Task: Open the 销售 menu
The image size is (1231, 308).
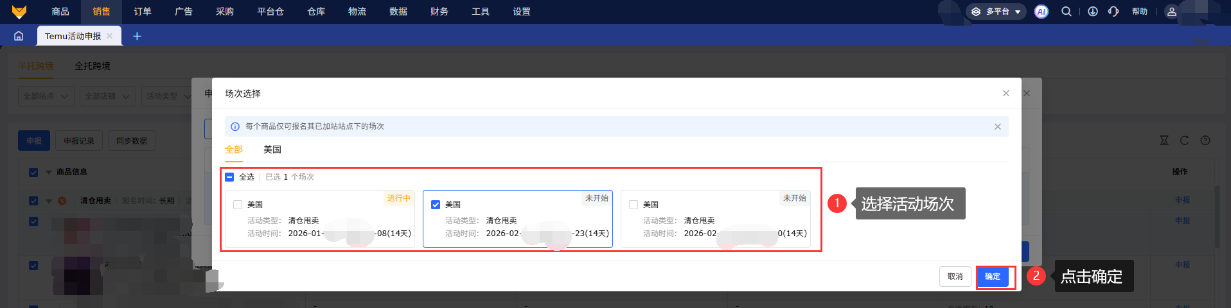Action: (x=102, y=12)
